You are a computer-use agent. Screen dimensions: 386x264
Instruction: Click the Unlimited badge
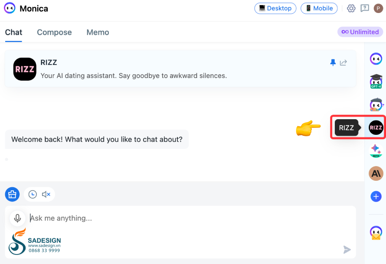pos(360,32)
